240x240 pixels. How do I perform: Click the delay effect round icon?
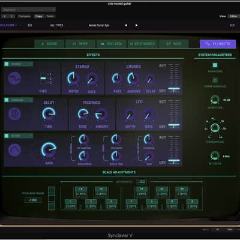click(x=14, y=114)
